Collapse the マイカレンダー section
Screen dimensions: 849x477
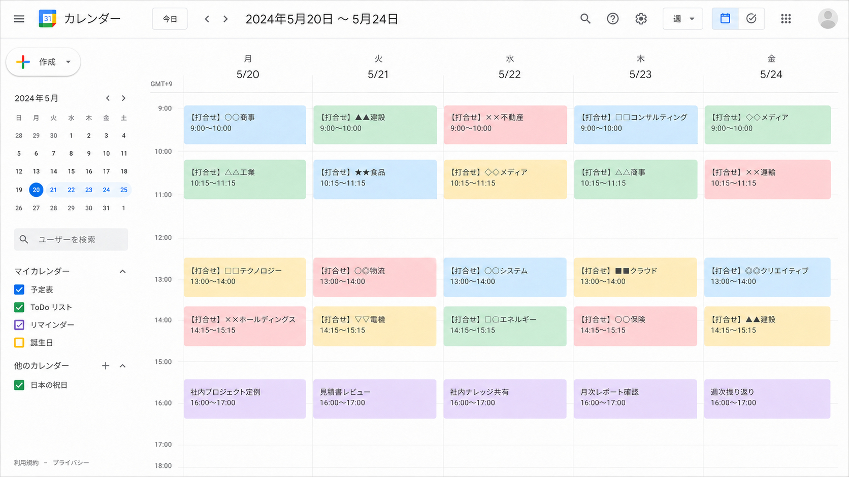122,271
